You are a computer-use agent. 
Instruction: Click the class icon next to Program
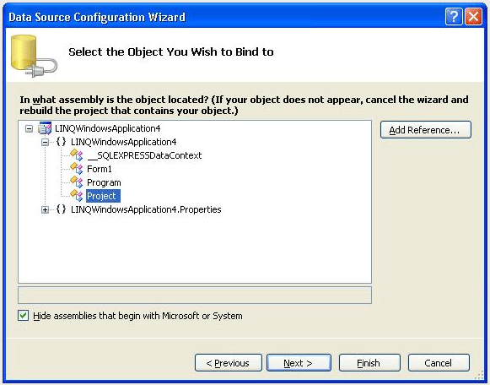tap(77, 182)
